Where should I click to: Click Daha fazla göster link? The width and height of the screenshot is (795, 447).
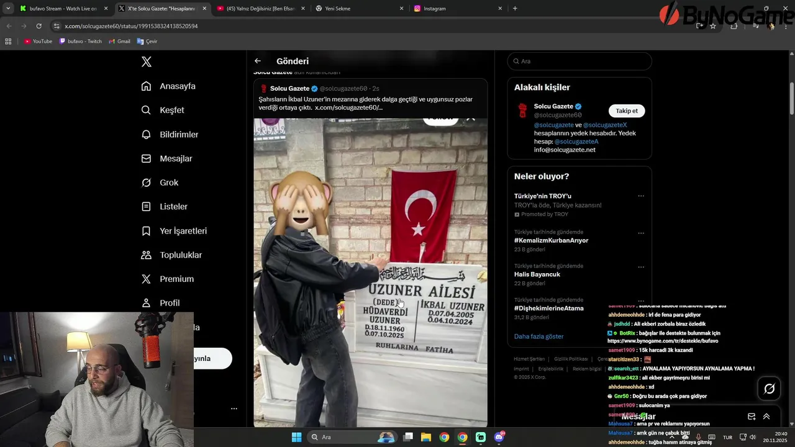coord(539,336)
